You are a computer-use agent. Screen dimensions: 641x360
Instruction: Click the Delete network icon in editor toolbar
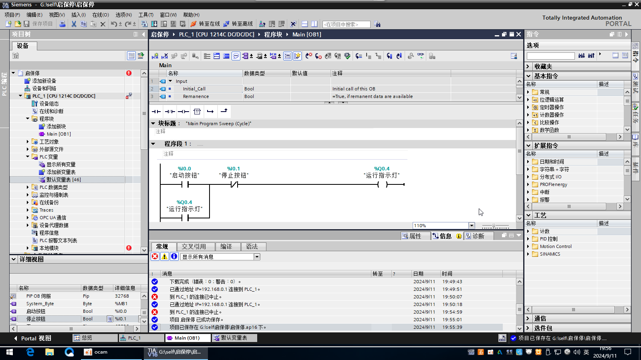165,56
